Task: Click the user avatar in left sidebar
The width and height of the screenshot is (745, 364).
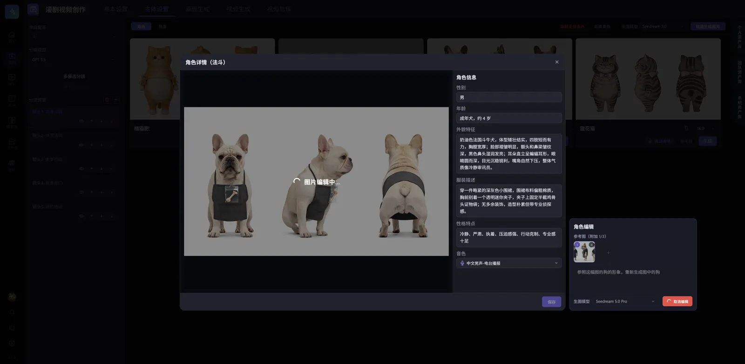Action: click(x=12, y=297)
